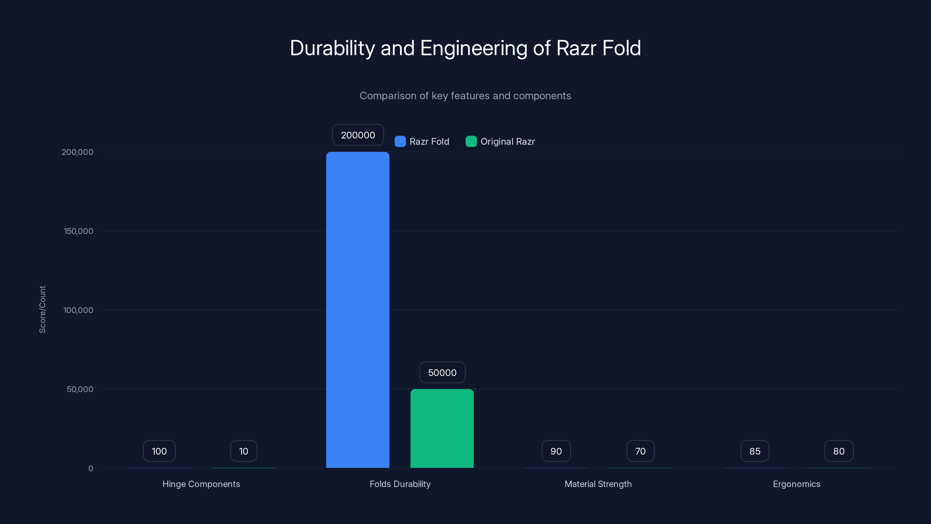Click the 200000 data label
The width and height of the screenshot is (931, 524).
click(358, 134)
